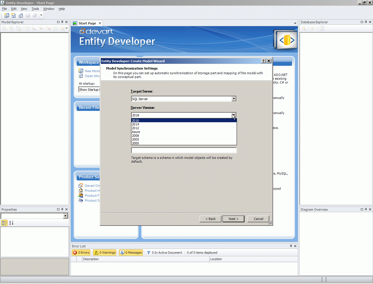Select 2012 in the Server Version list

[184, 128]
